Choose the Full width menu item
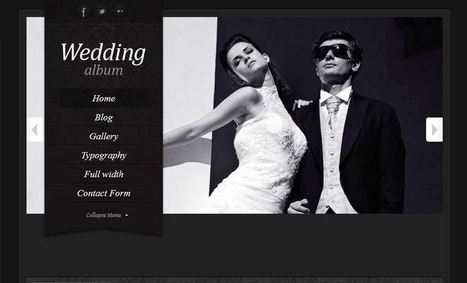This screenshot has width=467, height=283. point(103,174)
